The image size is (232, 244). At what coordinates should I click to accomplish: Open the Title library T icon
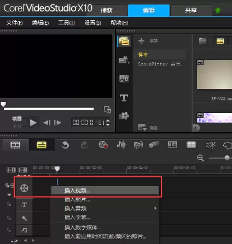[x=124, y=98]
